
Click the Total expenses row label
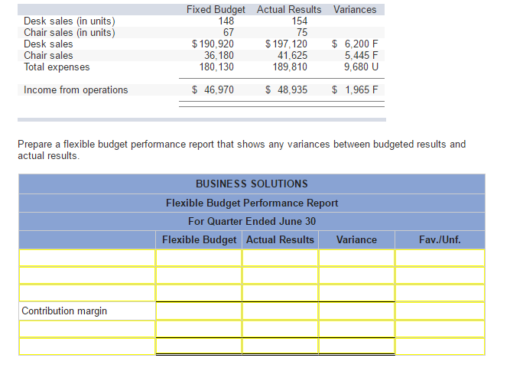click(x=57, y=67)
